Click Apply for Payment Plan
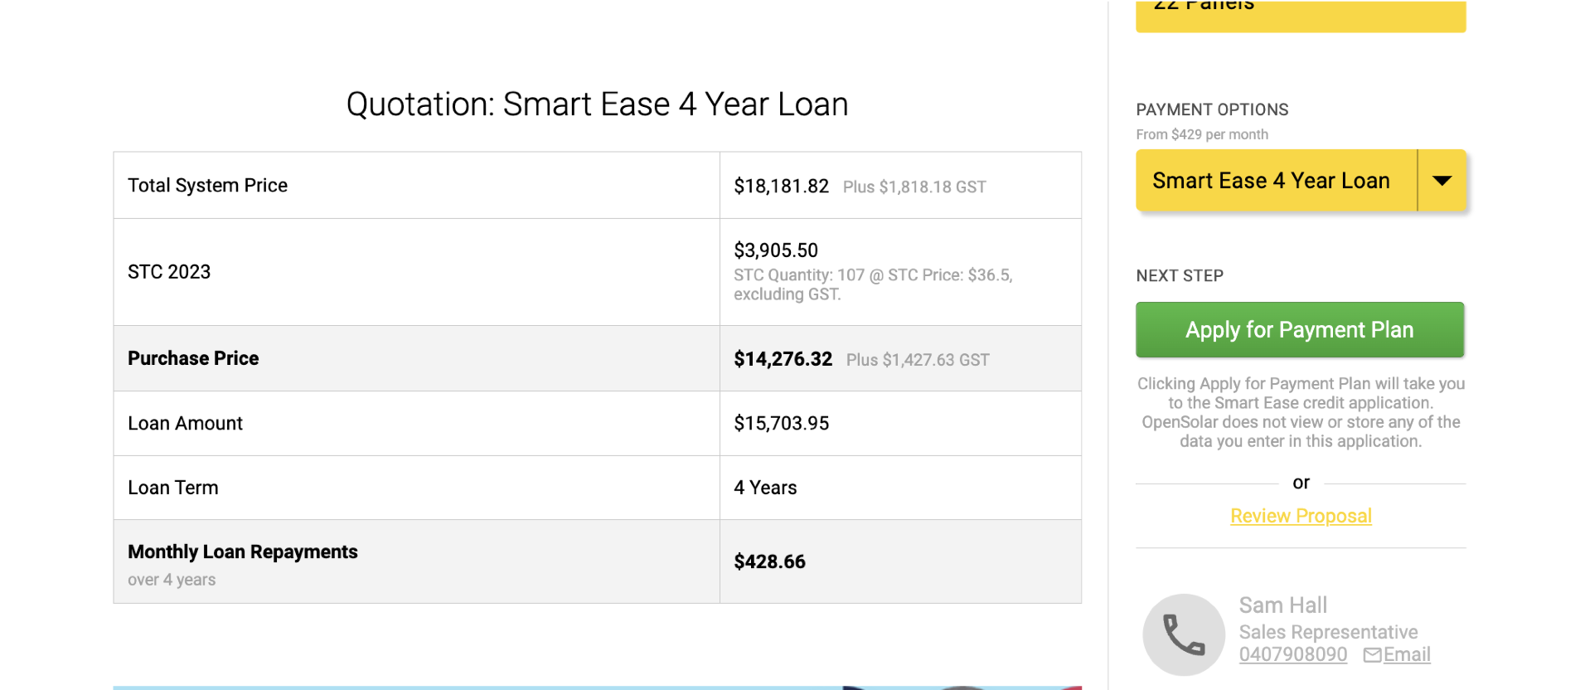Image resolution: width=1580 pixels, height=690 pixels. 1299,329
